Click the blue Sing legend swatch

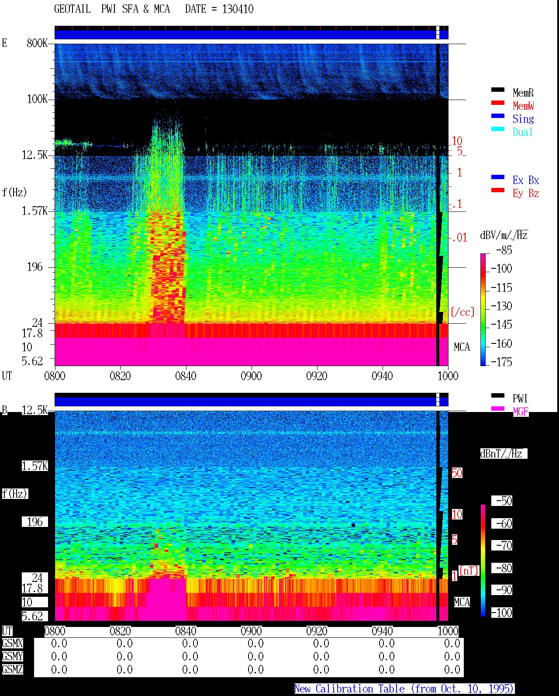pos(497,116)
